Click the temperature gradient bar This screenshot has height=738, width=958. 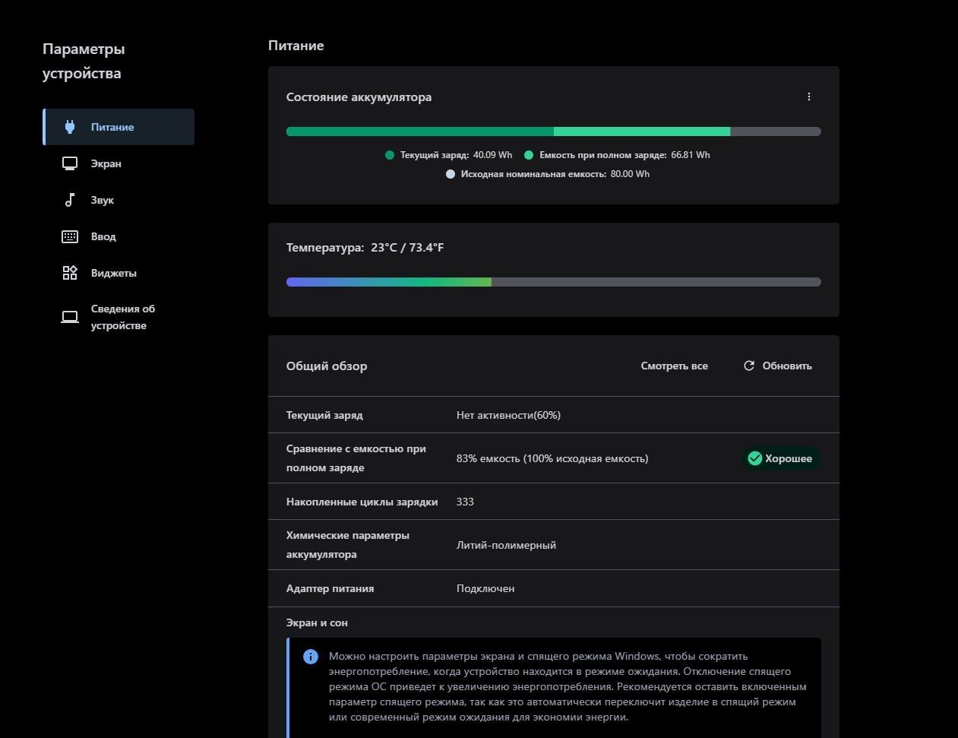(553, 282)
